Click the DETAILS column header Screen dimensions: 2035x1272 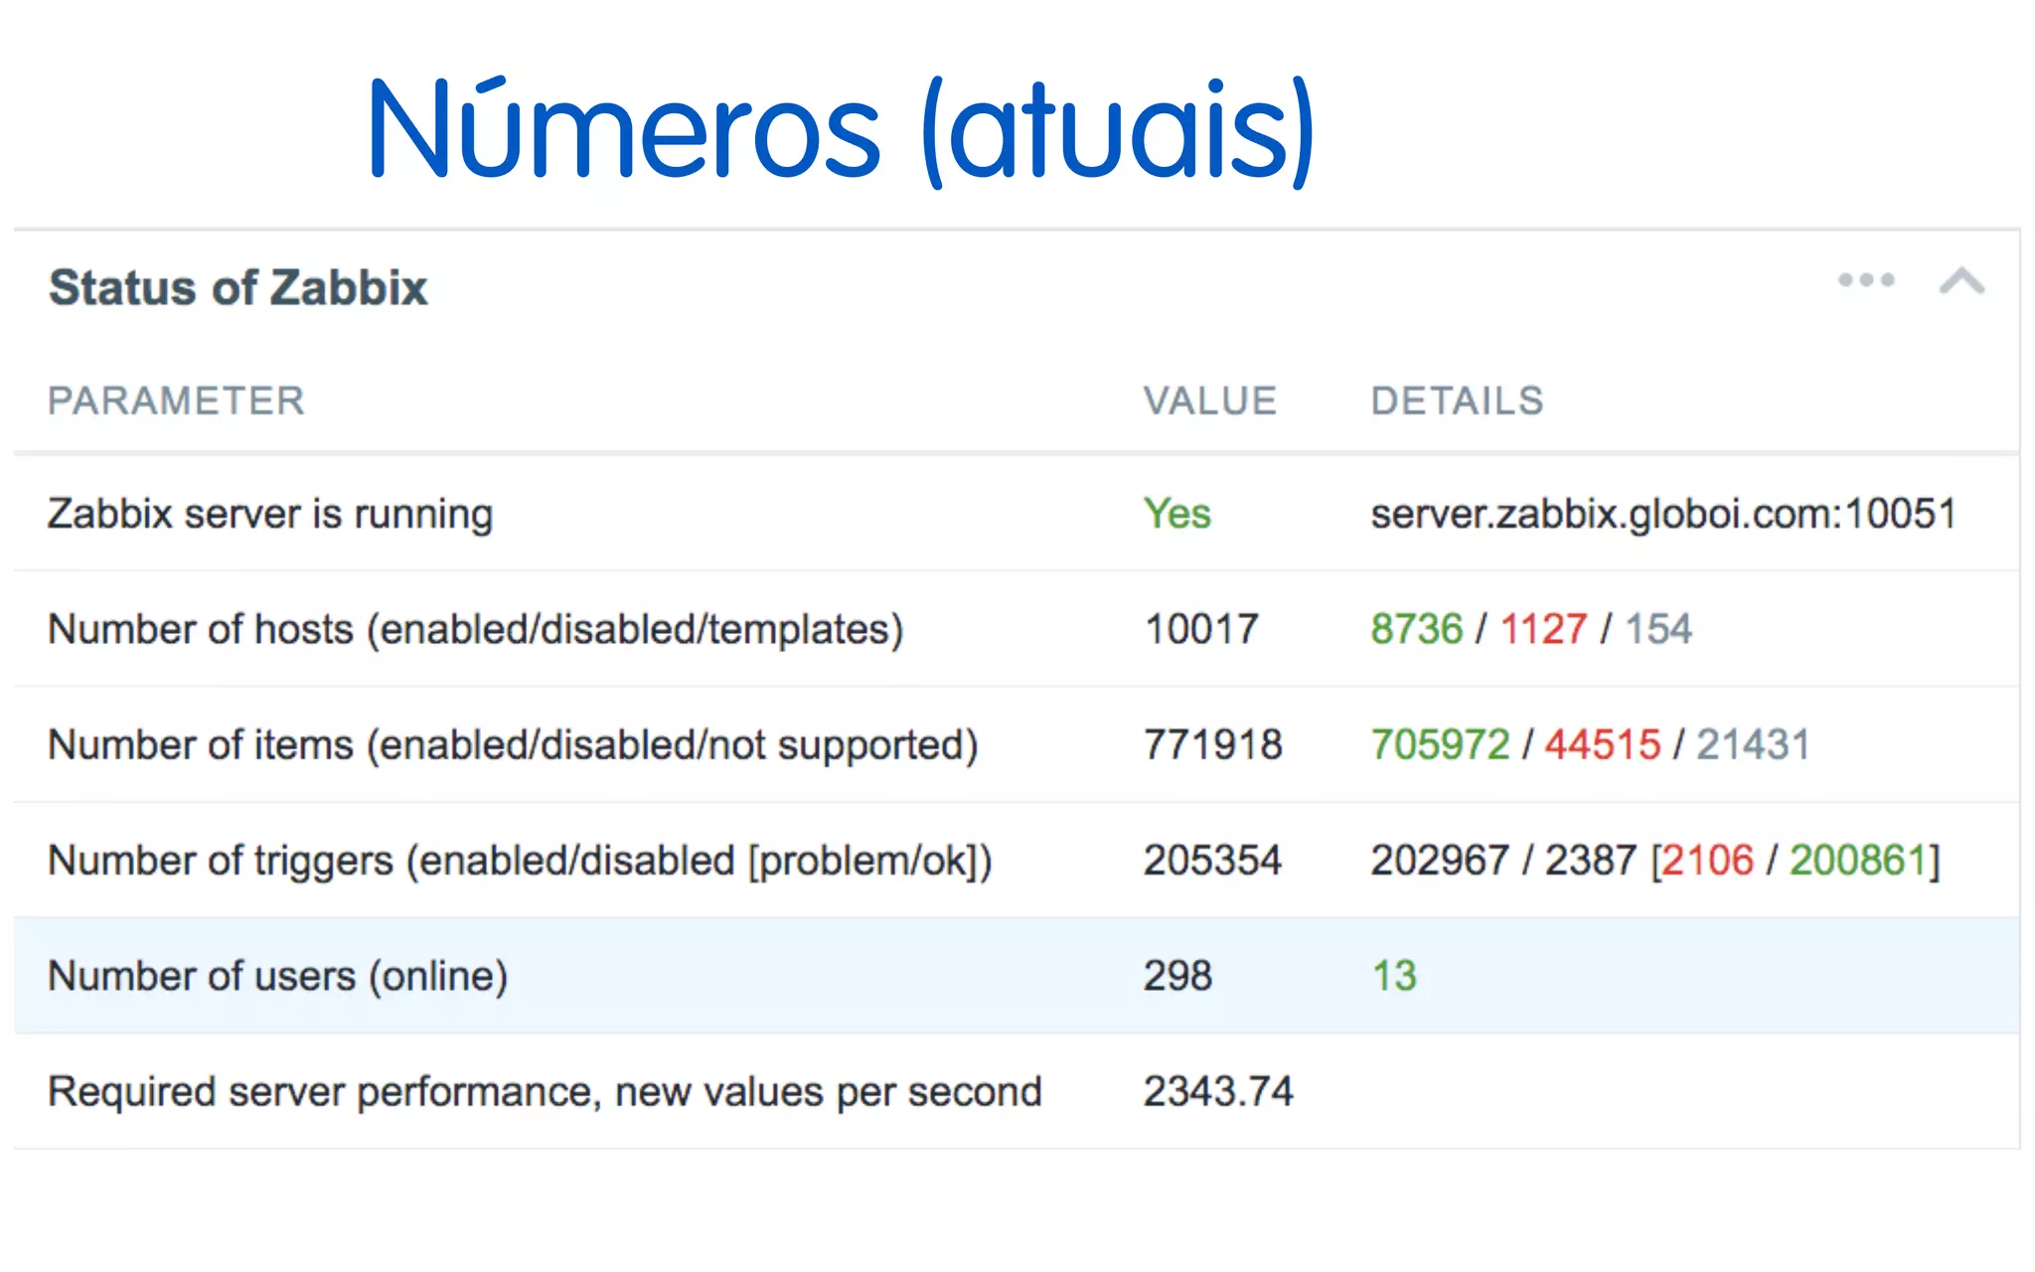pyautogui.click(x=1457, y=400)
